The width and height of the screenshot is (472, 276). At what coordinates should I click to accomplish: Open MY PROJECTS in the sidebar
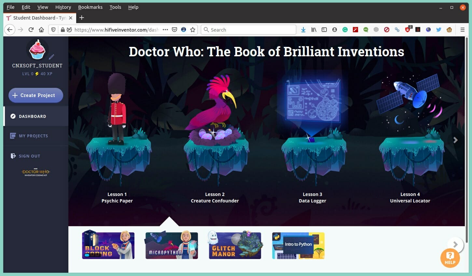(36, 136)
